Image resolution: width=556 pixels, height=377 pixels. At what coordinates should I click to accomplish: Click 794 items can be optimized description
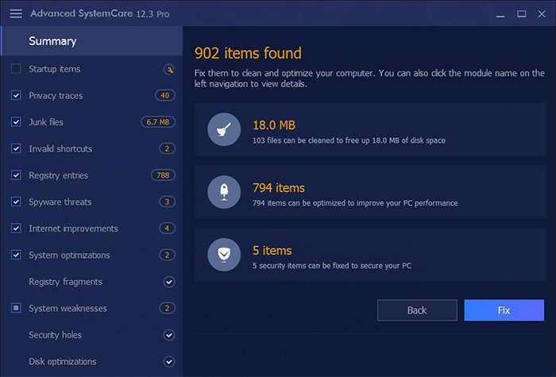click(355, 203)
